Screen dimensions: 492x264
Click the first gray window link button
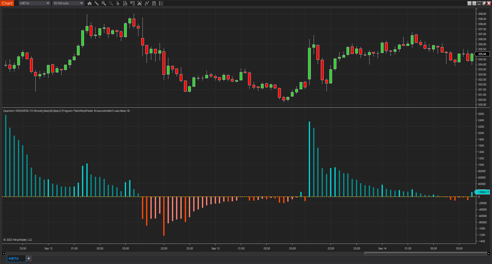(x=469, y=3)
